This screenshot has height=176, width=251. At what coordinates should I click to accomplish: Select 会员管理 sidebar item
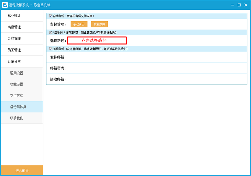tap(22, 39)
